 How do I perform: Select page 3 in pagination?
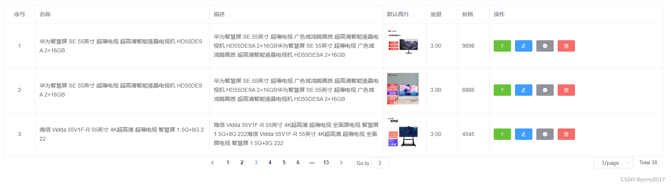pos(256,163)
